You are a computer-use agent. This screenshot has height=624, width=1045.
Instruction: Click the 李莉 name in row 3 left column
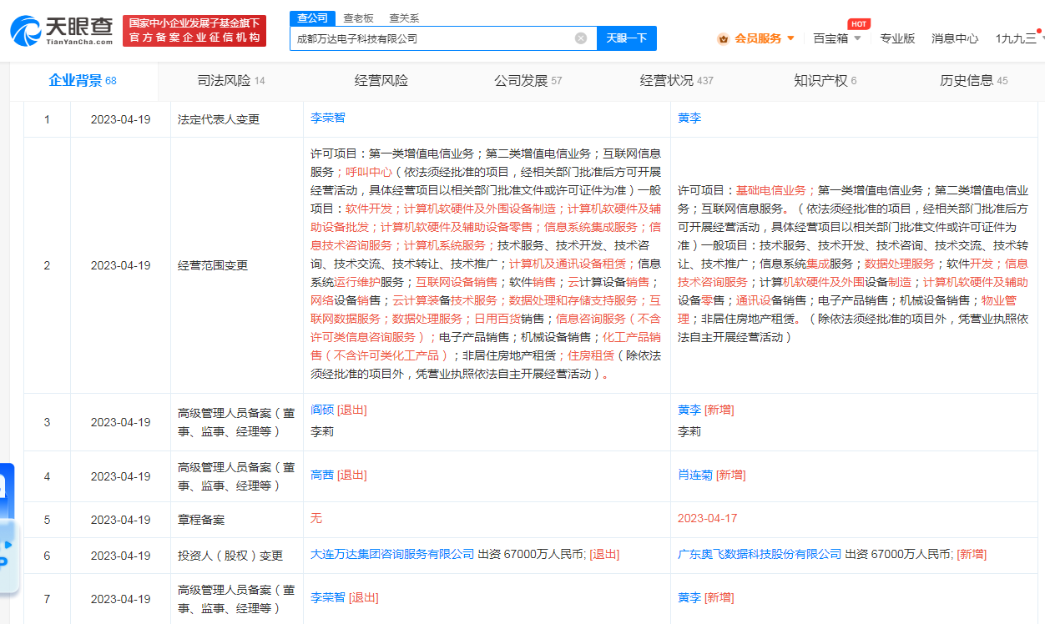(322, 431)
